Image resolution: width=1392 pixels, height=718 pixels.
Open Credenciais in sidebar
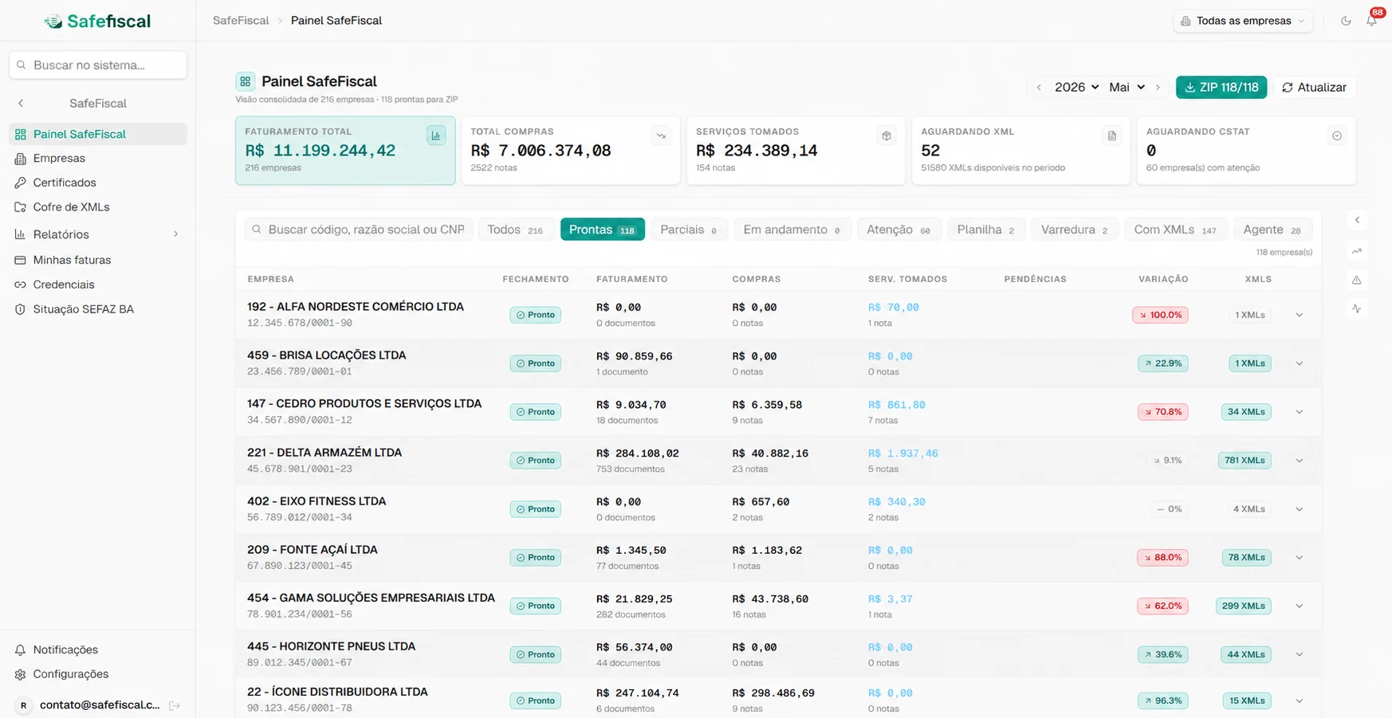click(x=98, y=284)
